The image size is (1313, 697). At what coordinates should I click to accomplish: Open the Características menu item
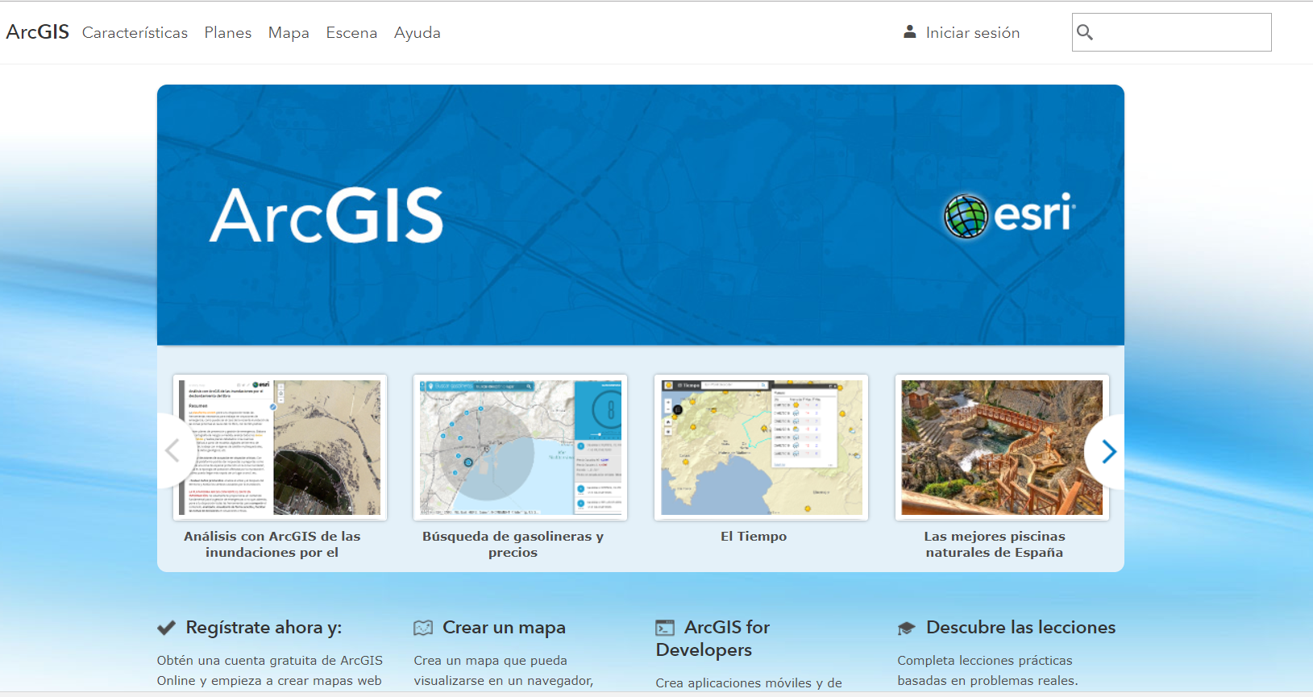[x=135, y=33]
